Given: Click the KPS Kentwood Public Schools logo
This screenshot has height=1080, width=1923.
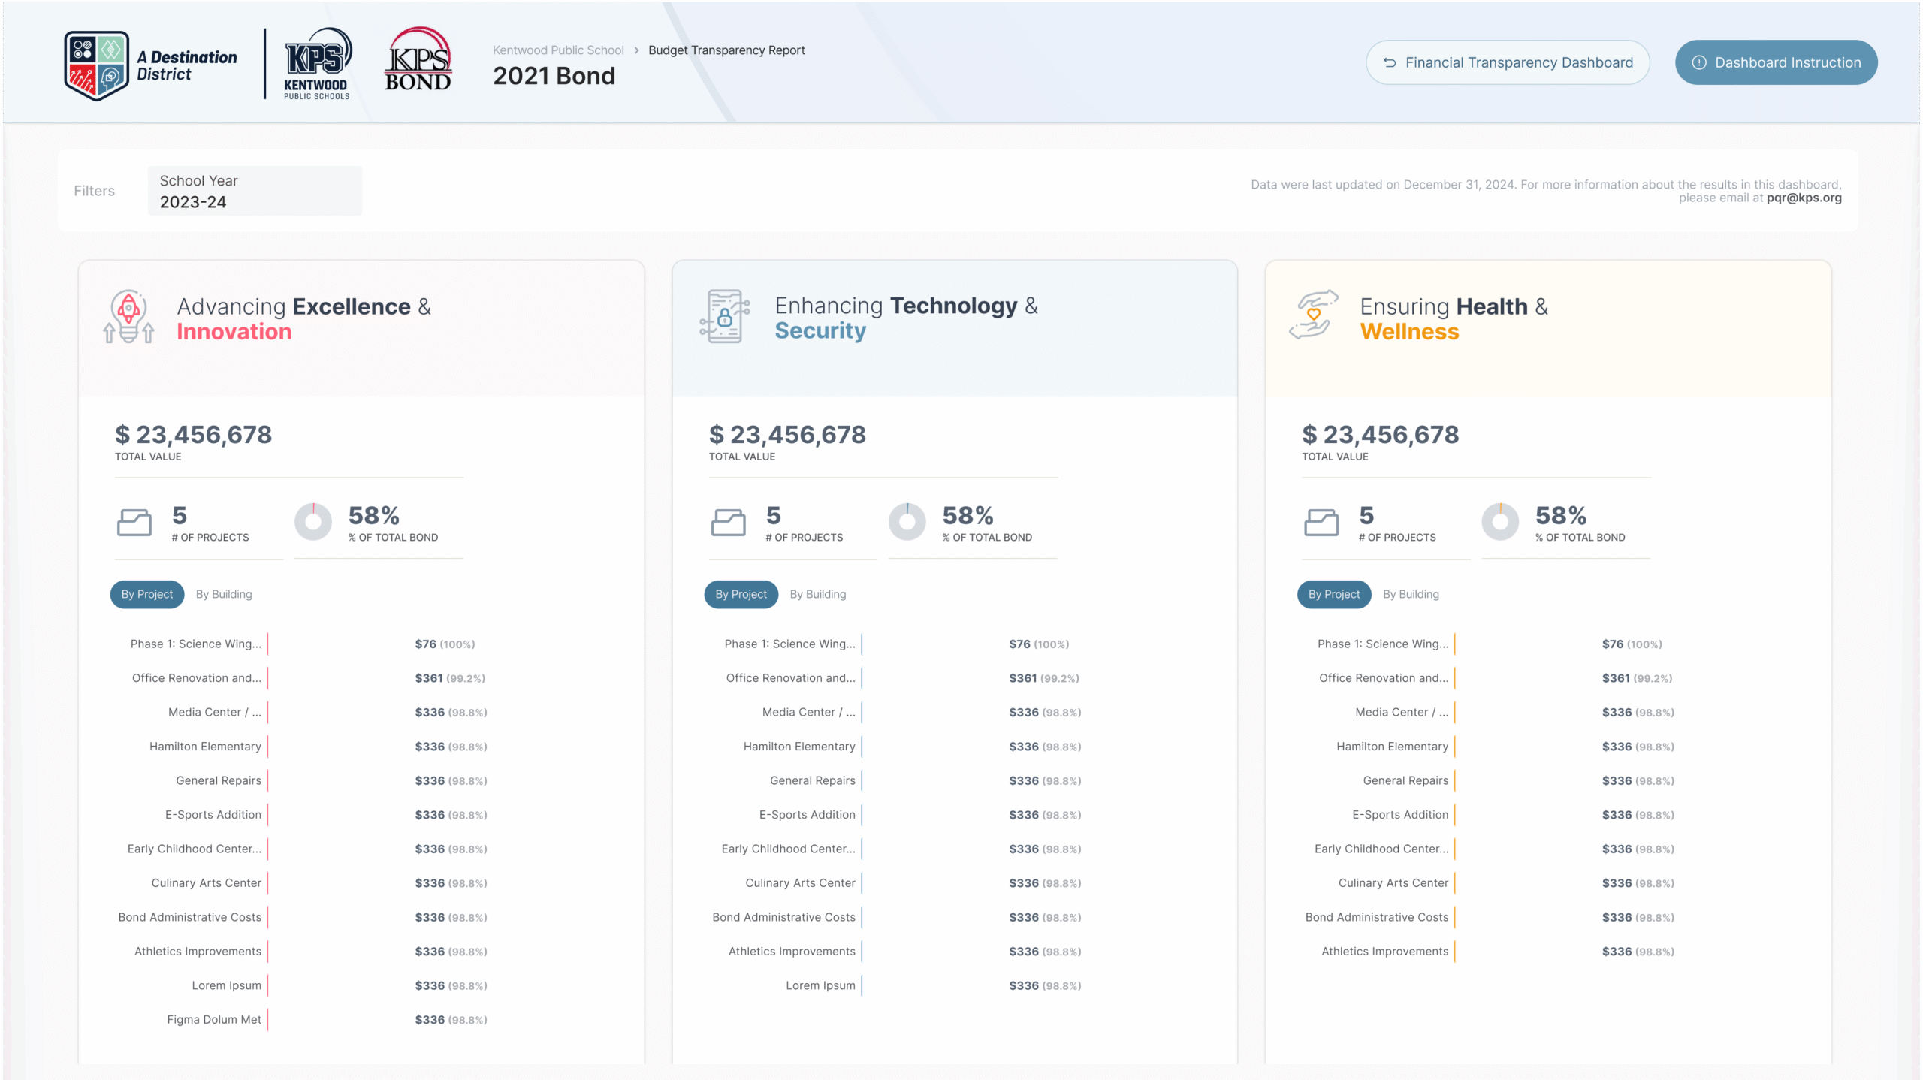Looking at the screenshot, I should (x=317, y=65).
